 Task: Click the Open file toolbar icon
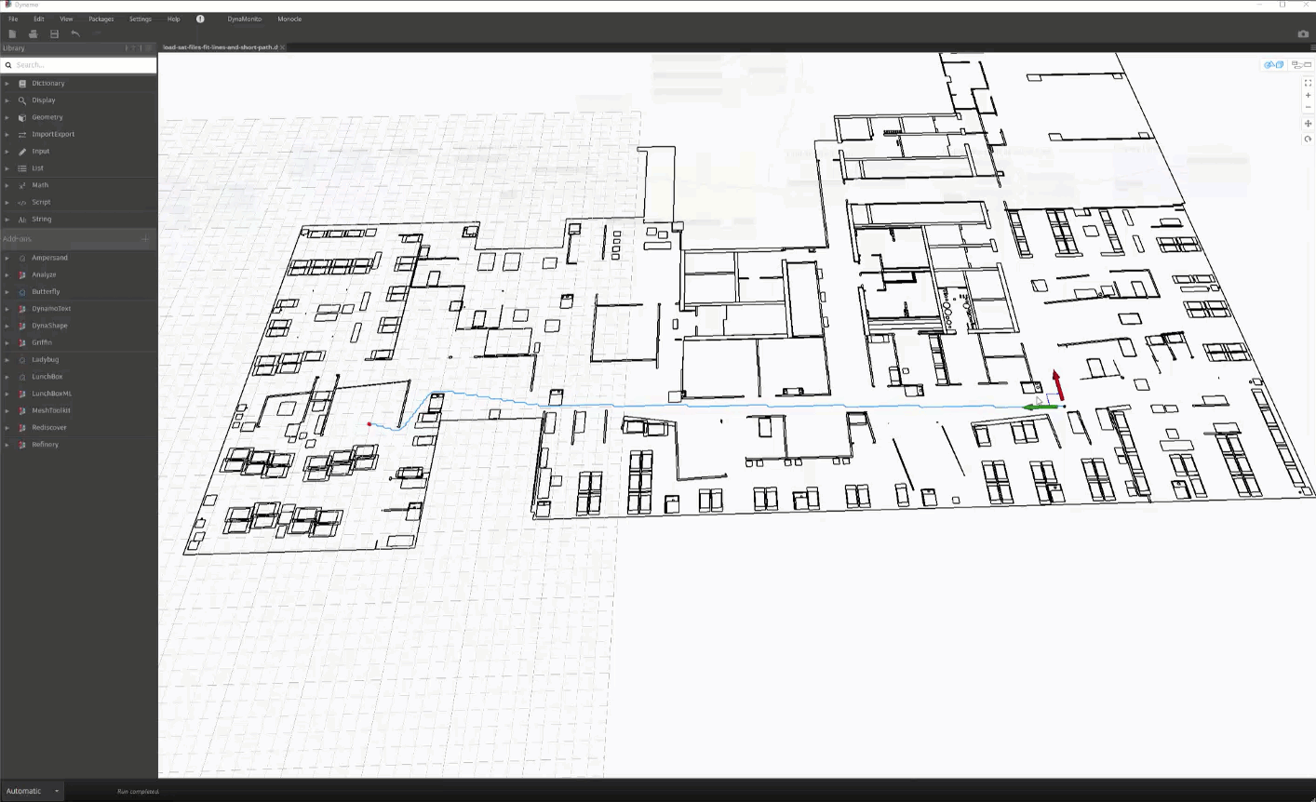33,33
